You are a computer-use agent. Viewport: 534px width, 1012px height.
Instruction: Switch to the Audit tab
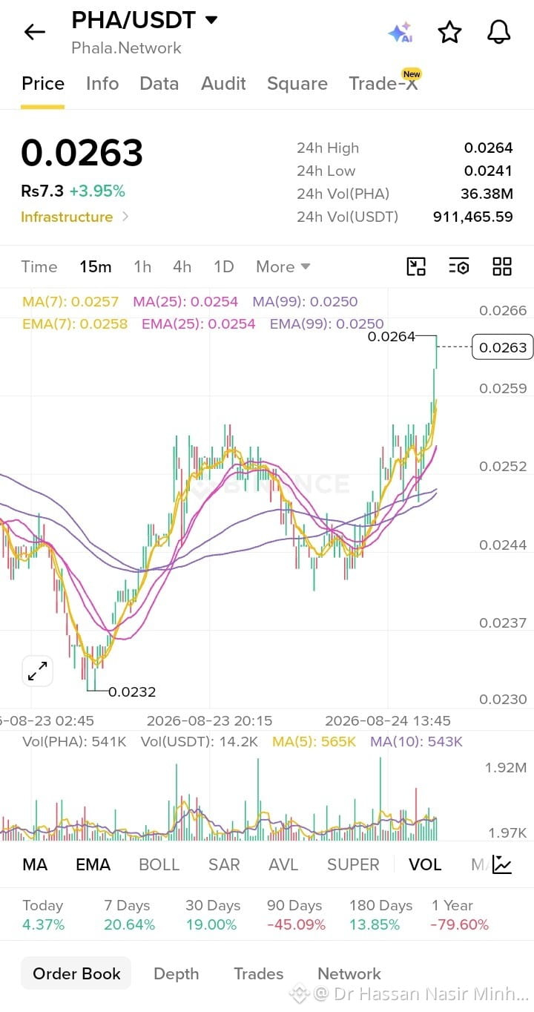tap(223, 83)
